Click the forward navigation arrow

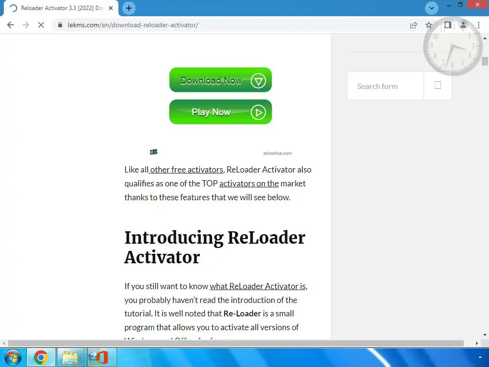[x=26, y=25]
